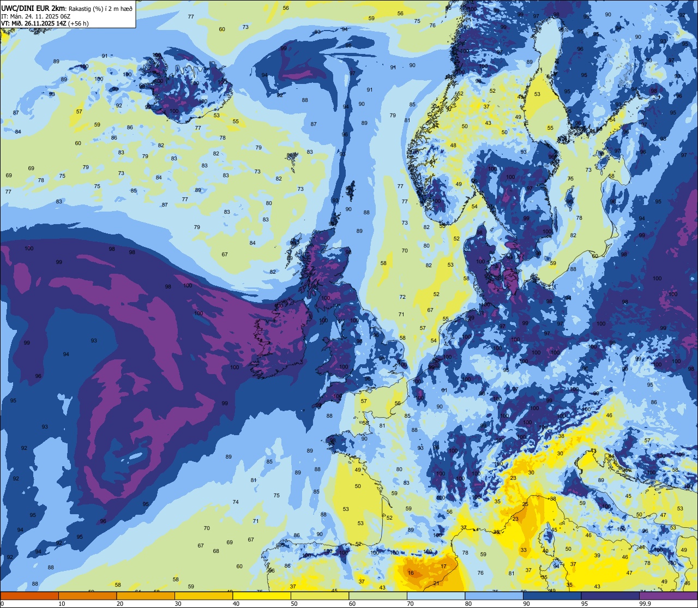The image size is (698, 608).
Task: Click the '(+56 h)' forecast offset text
Action: 79,23
